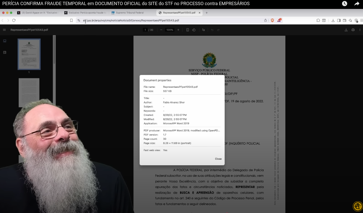Click the bookmark icon beside the address bar
This screenshot has width=363, height=213.
[72, 20]
